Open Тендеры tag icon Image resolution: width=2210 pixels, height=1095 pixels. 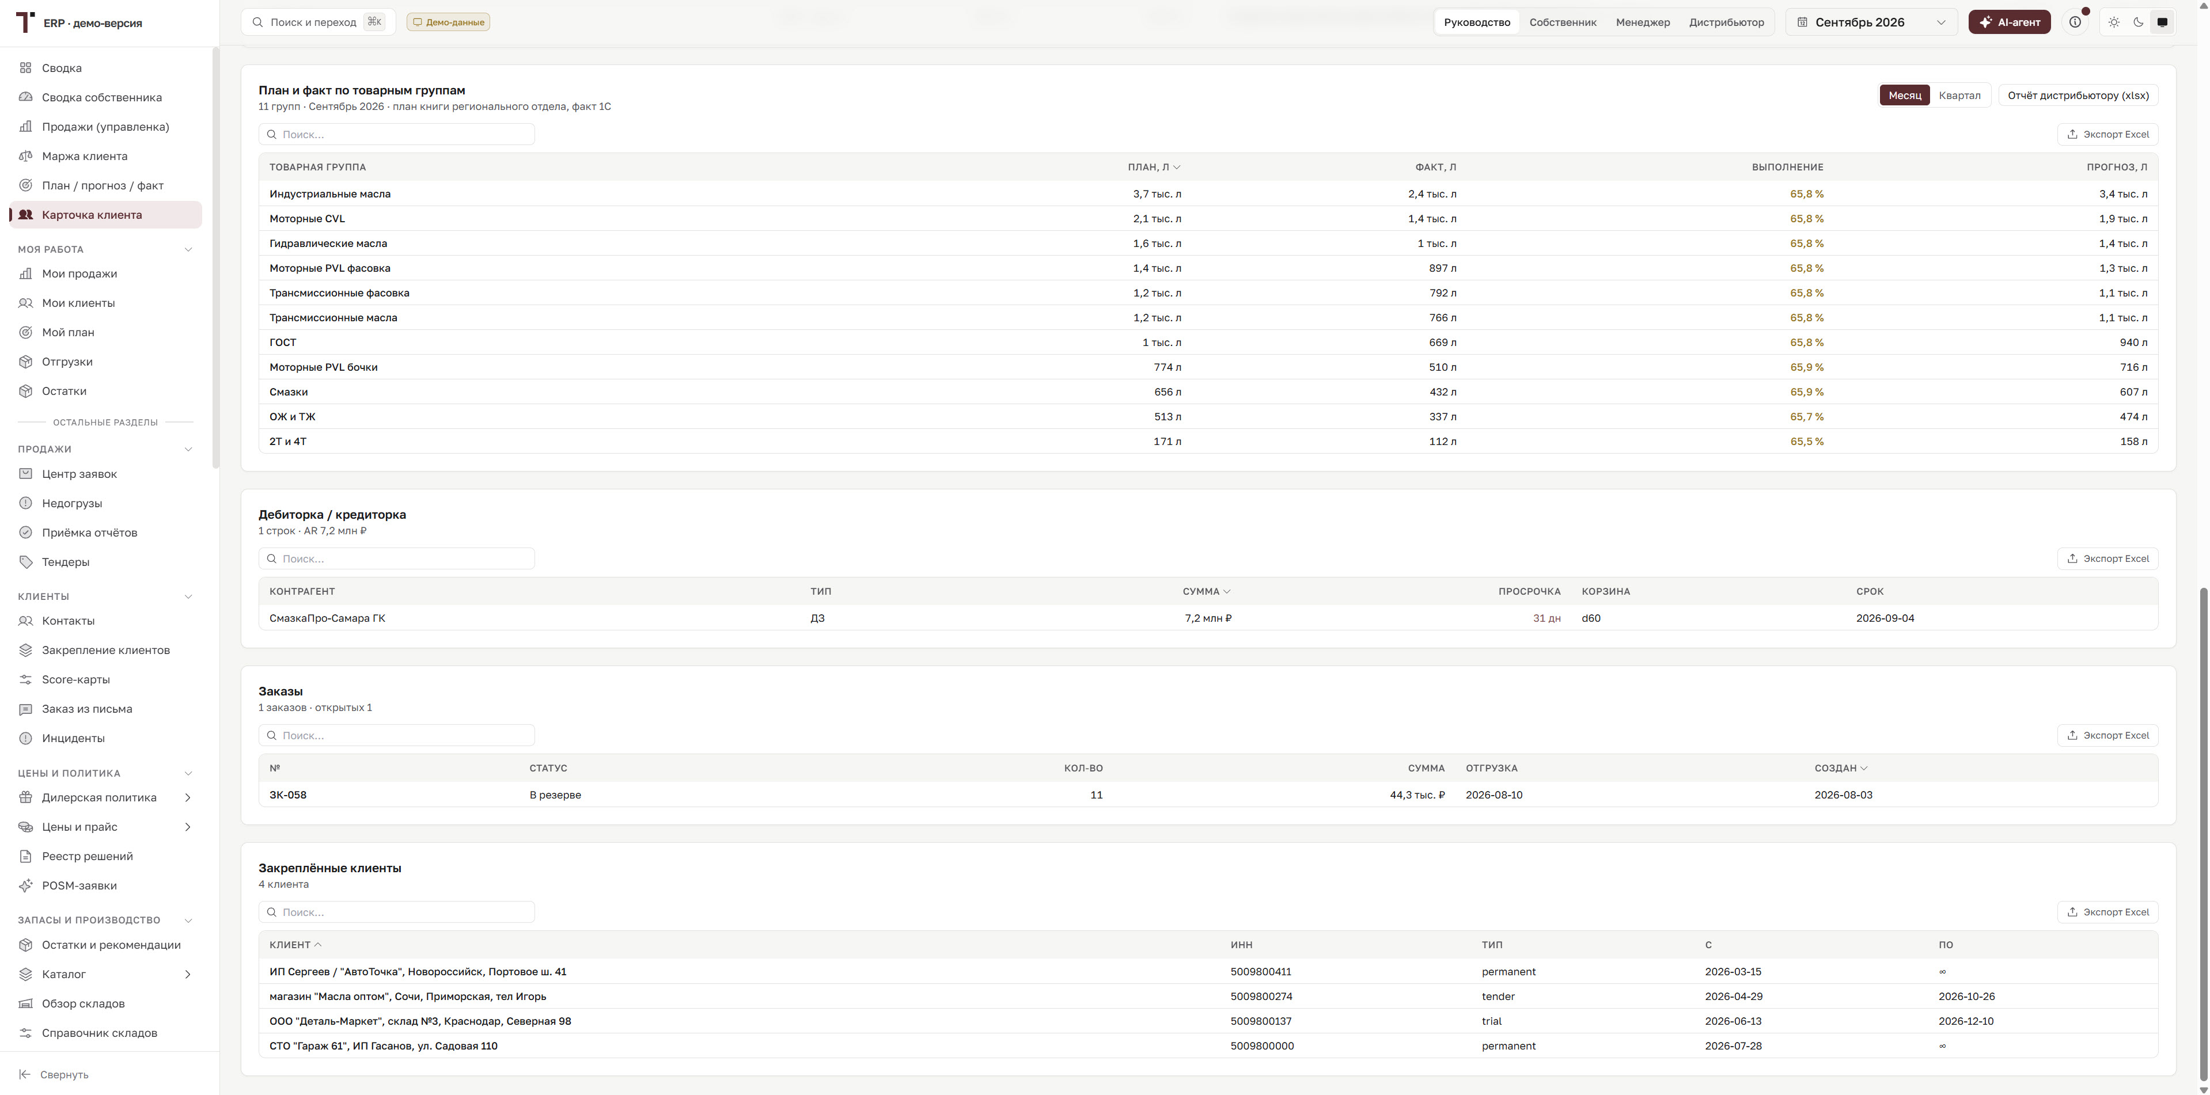26,562
